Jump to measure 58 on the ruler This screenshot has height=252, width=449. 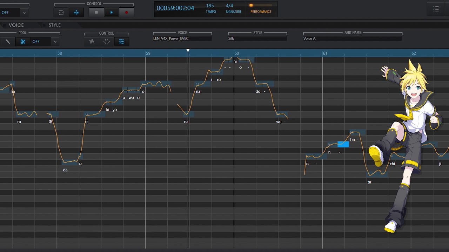coord(60,53)
